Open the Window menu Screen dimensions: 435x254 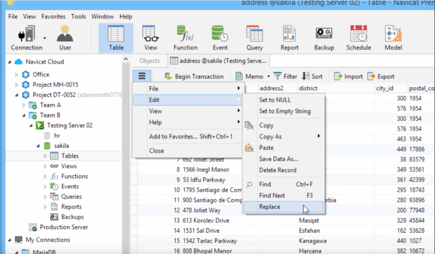103,17
